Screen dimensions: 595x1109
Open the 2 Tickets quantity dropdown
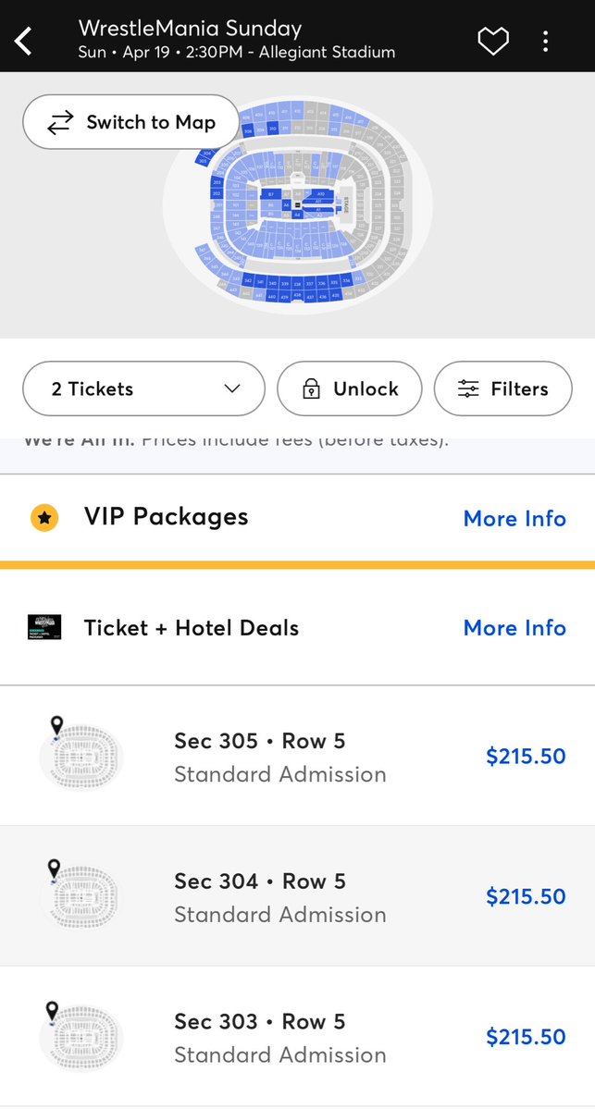click(x=143, y=388)
